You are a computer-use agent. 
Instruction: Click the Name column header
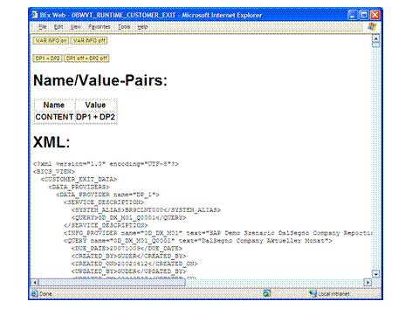point(54,105)
